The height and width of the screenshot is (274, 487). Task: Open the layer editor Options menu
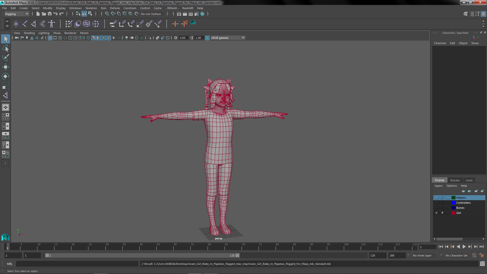click(451, 186)
